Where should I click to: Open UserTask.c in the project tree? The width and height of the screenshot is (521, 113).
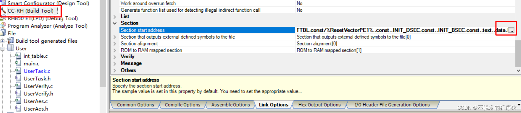pos(37,71)
